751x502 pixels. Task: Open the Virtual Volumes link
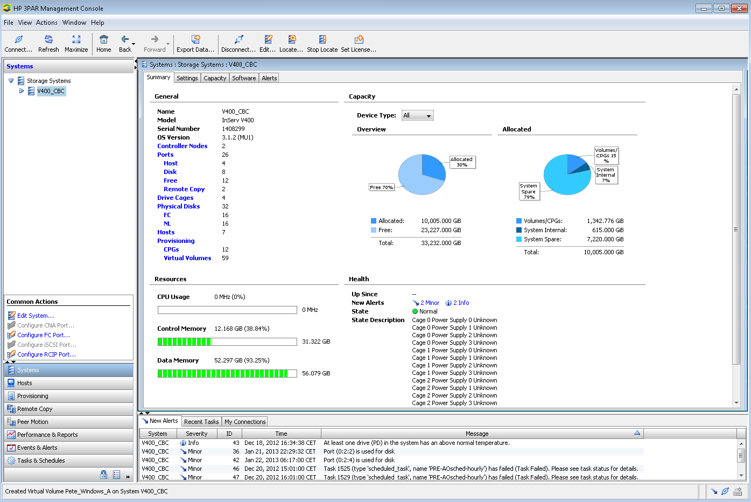[187, 258]
